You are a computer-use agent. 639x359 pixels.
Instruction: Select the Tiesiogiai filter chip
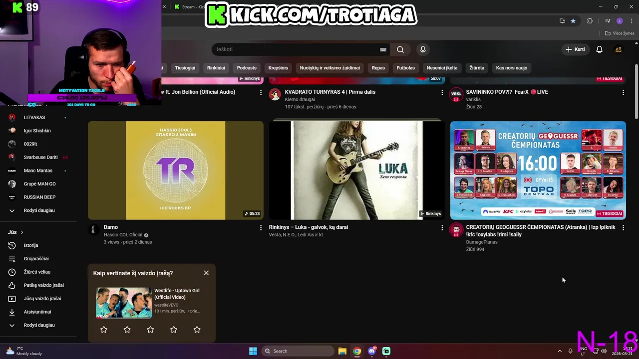pyautogui.click(x=185, y=68)
